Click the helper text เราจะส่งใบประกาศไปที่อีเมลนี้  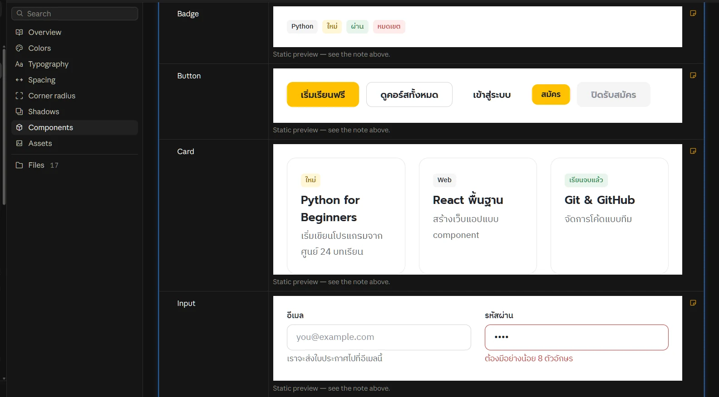pos(335,358)
